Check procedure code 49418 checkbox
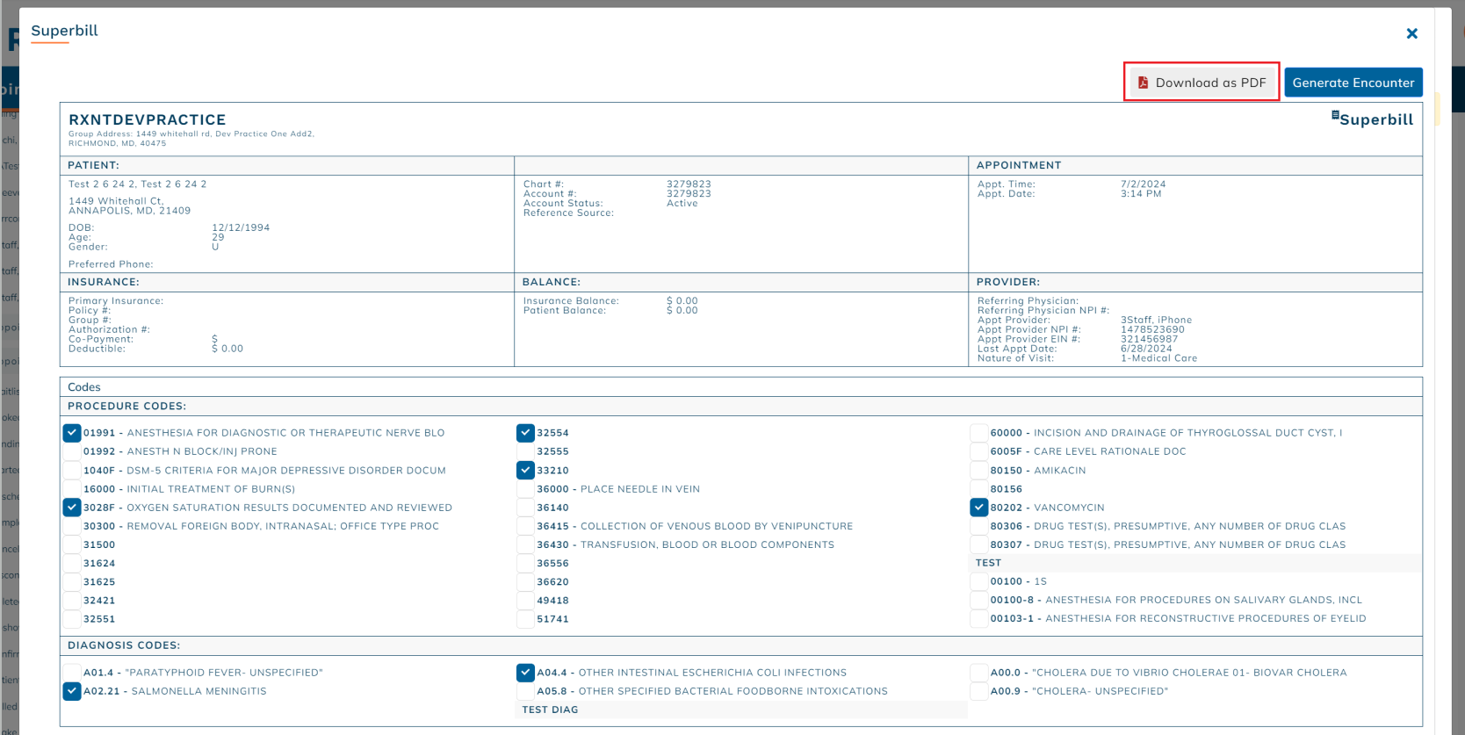Viewport: 1465px width, 735px height. (525, 601)
